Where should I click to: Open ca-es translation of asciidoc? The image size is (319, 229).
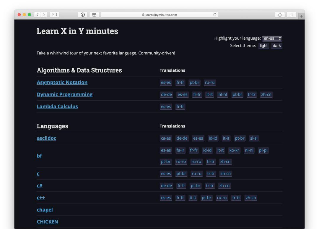(x=166, y=138)
